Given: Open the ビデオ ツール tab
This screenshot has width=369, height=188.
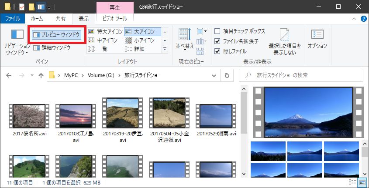Looking at the screenshot, I should (115, 19).
